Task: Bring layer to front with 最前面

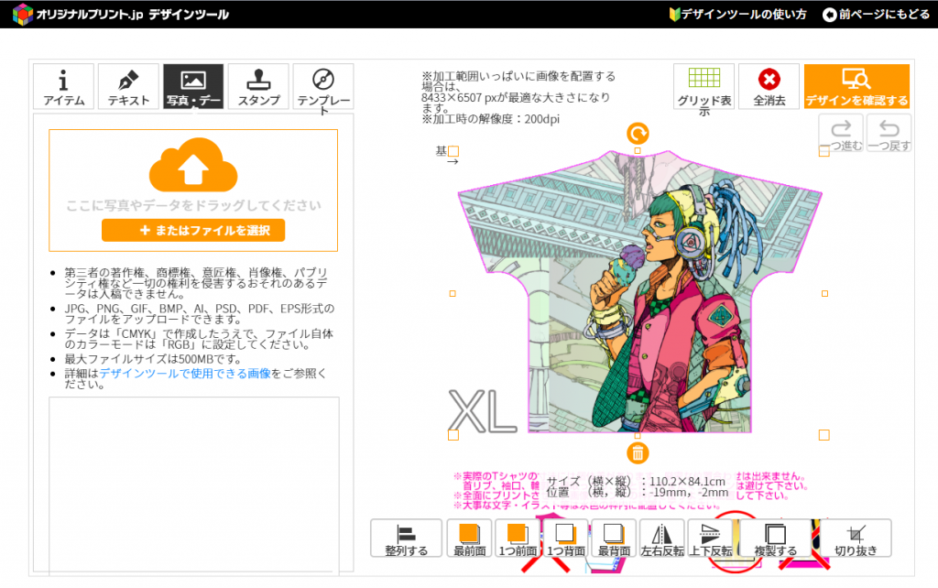Action: (469, 539)
